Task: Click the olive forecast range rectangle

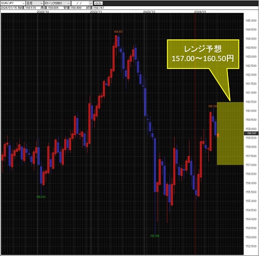Action: click(x=230, y=133)
